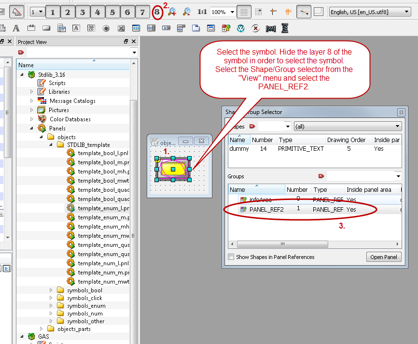Image resolution: width=418 pixels, height=344 pixels.
Task: Sort shapes by Drawing Order column header
Action: coord(346,140)
